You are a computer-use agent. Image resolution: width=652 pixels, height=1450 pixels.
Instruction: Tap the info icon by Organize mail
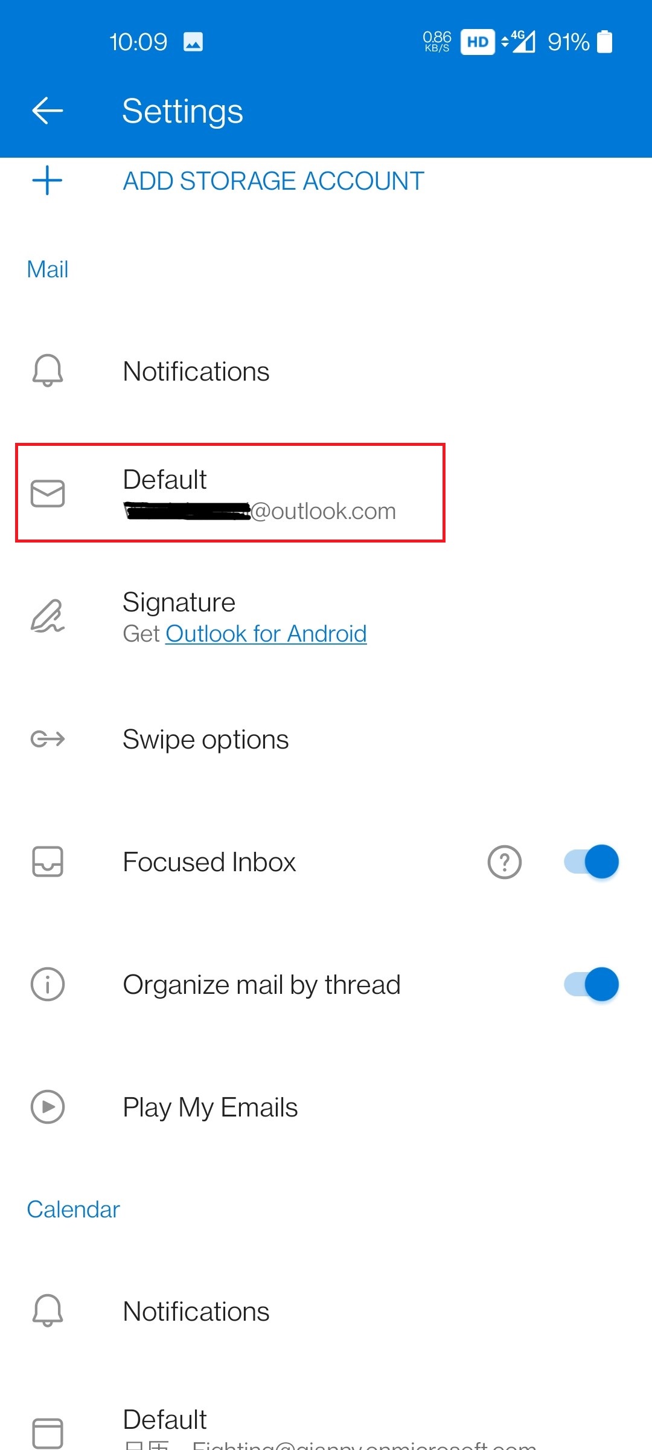click(x=47, y=984)
